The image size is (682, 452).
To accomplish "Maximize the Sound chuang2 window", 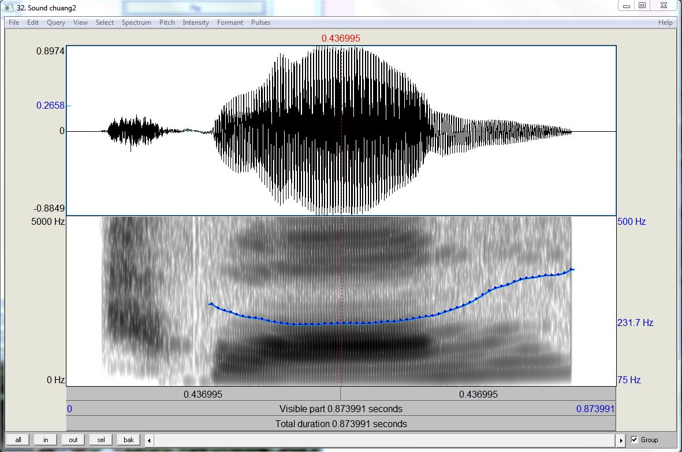I will coord(642,6).
